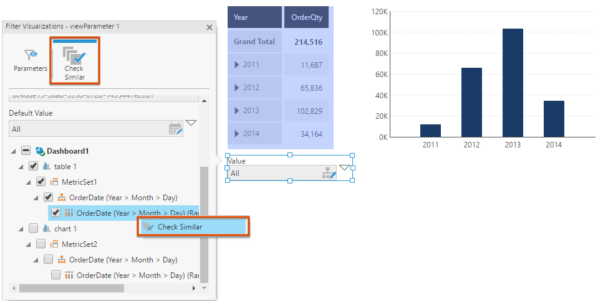Viewport: 598px width, 301px height.
Task: Click the Year column header
Action: tap(254, 17)
